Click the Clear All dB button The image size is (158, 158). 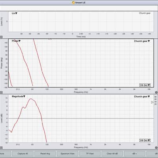coord(112,154)
